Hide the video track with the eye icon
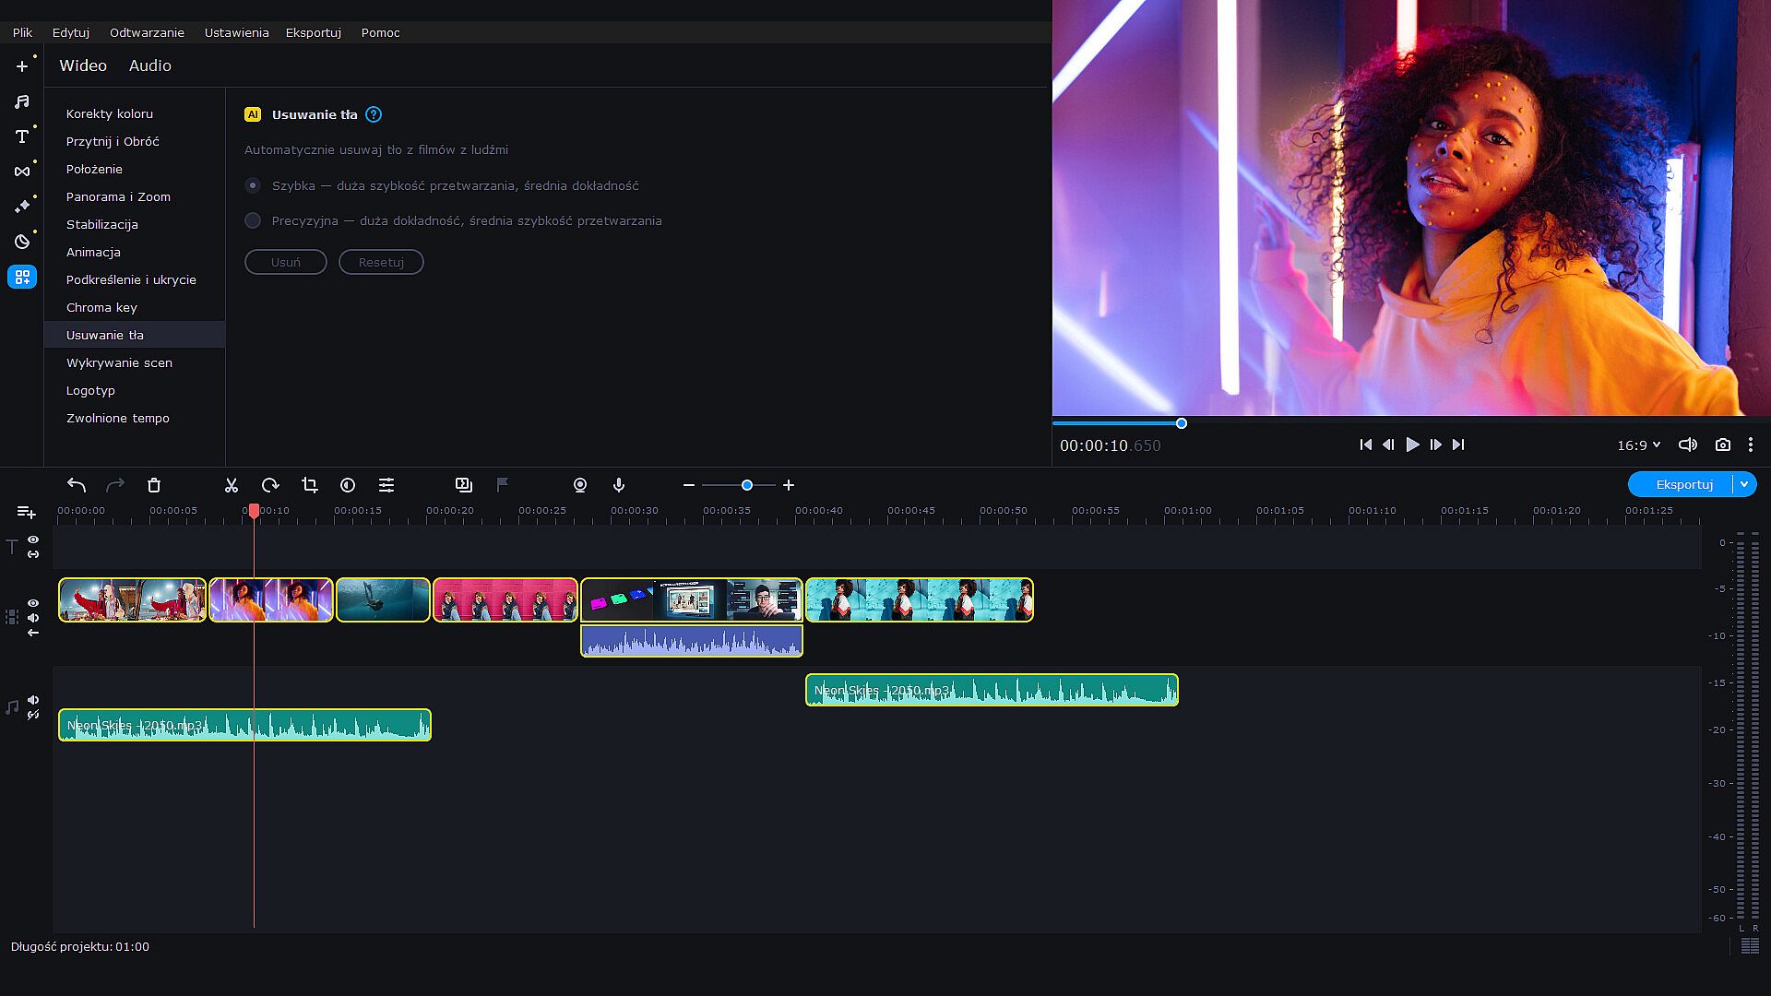Screen dimensions: 1771x996 [33, 603]
